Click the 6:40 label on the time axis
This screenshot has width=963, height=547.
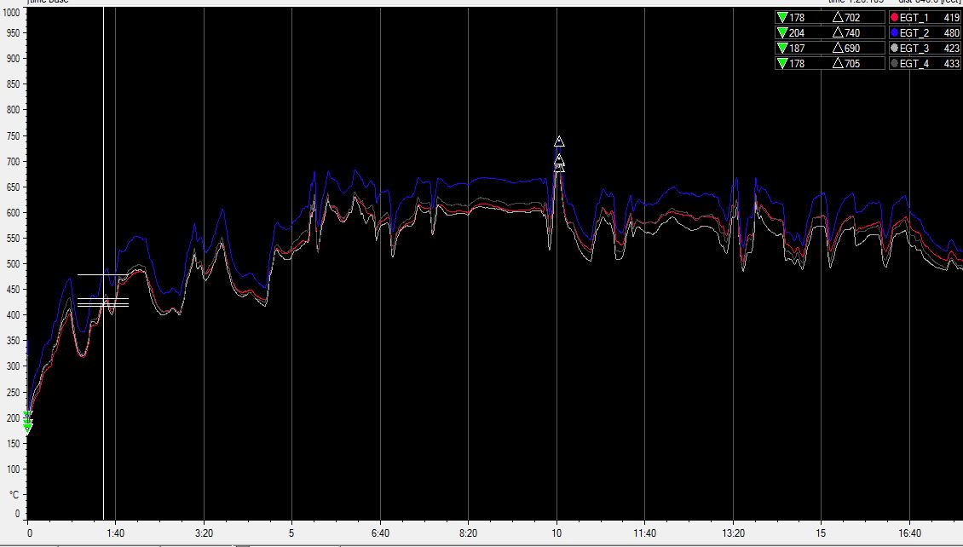click(x=380, y=533)
